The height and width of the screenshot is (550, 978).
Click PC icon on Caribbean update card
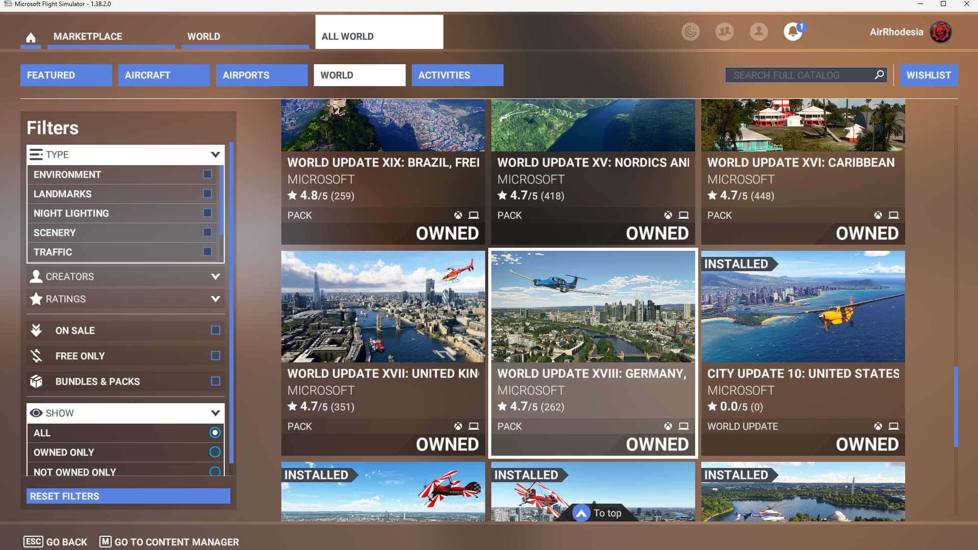point(893,215)
